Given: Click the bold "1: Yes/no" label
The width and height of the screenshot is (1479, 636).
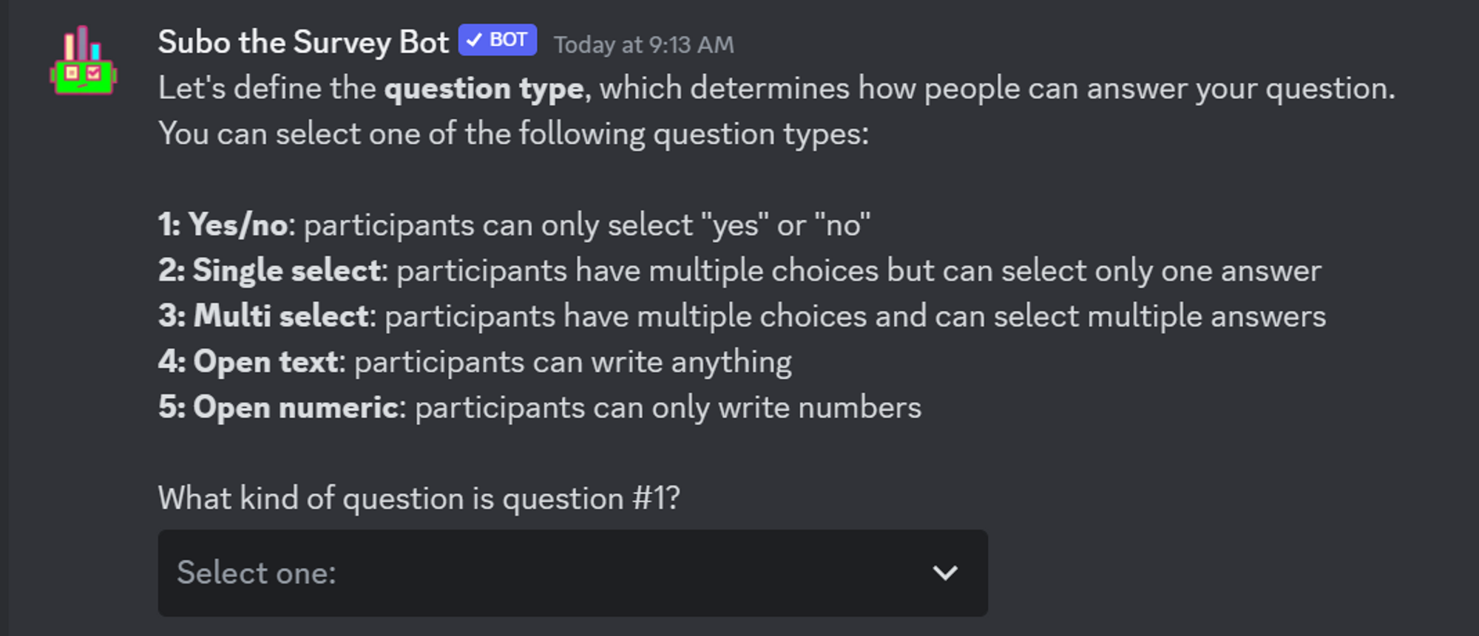Looking at the screenshot, I should click(223, 225).
